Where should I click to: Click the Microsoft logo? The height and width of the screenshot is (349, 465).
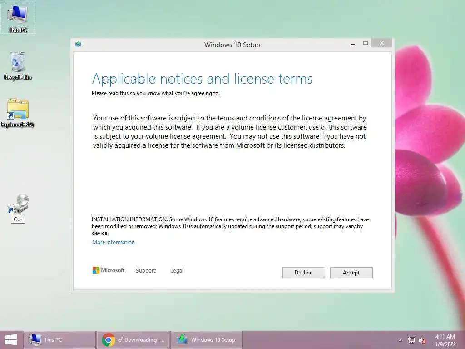click(x=109, y=270)
